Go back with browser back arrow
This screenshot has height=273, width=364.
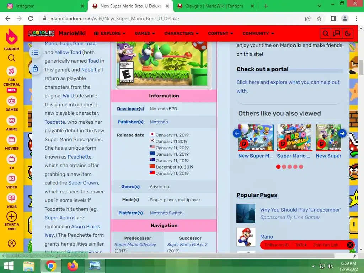(x=8, y=18)
